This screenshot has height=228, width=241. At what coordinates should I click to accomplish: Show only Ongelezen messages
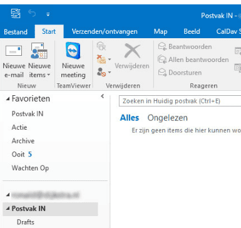[x=167, y=118]
